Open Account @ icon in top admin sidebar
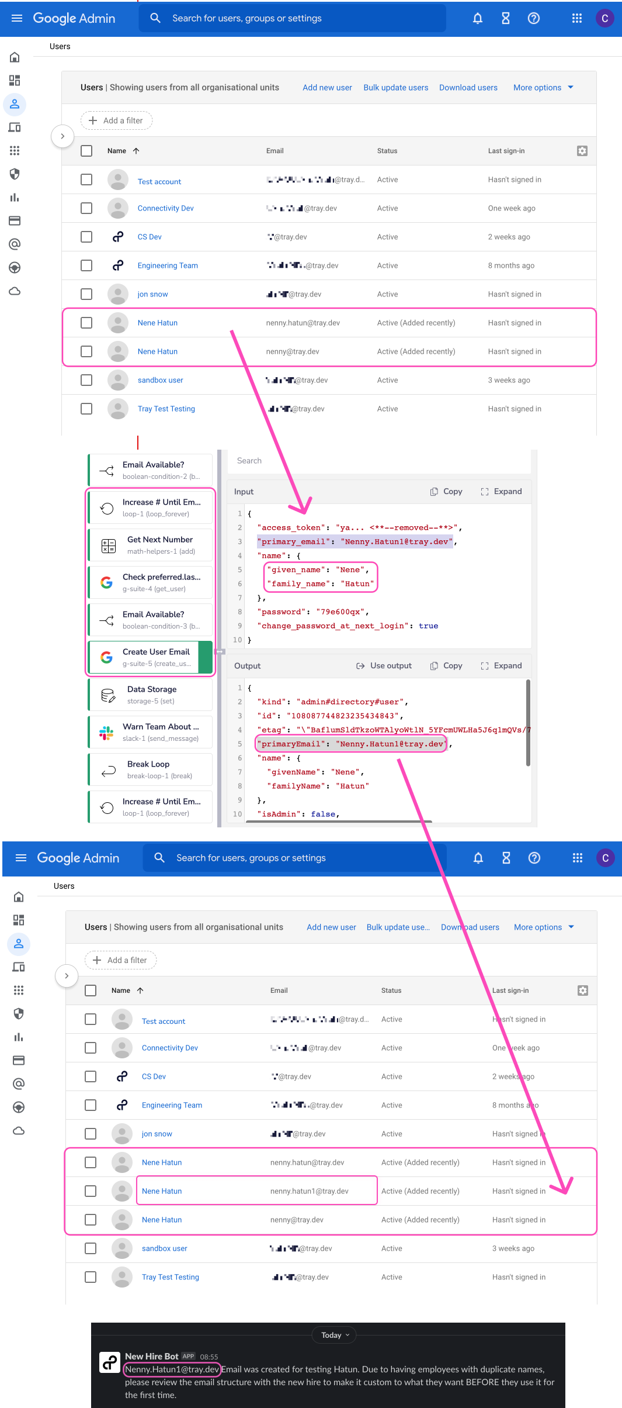Image resolution: width=622 pixels, height=1408 pixels. coord(15,244)
